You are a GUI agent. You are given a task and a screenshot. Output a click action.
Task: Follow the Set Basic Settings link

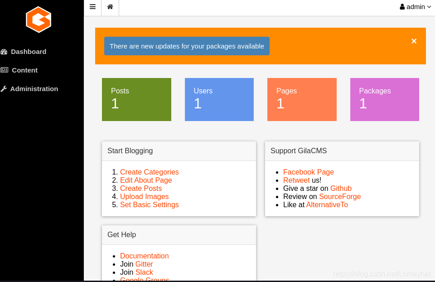coord(149,205)
